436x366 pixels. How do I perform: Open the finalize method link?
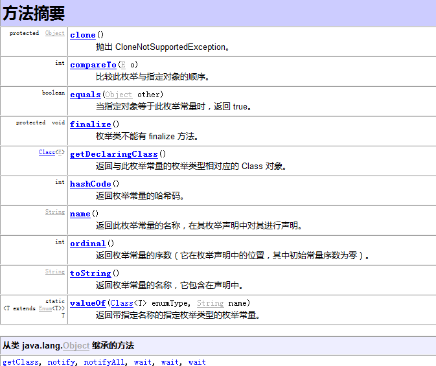click(x=90, y=124)
